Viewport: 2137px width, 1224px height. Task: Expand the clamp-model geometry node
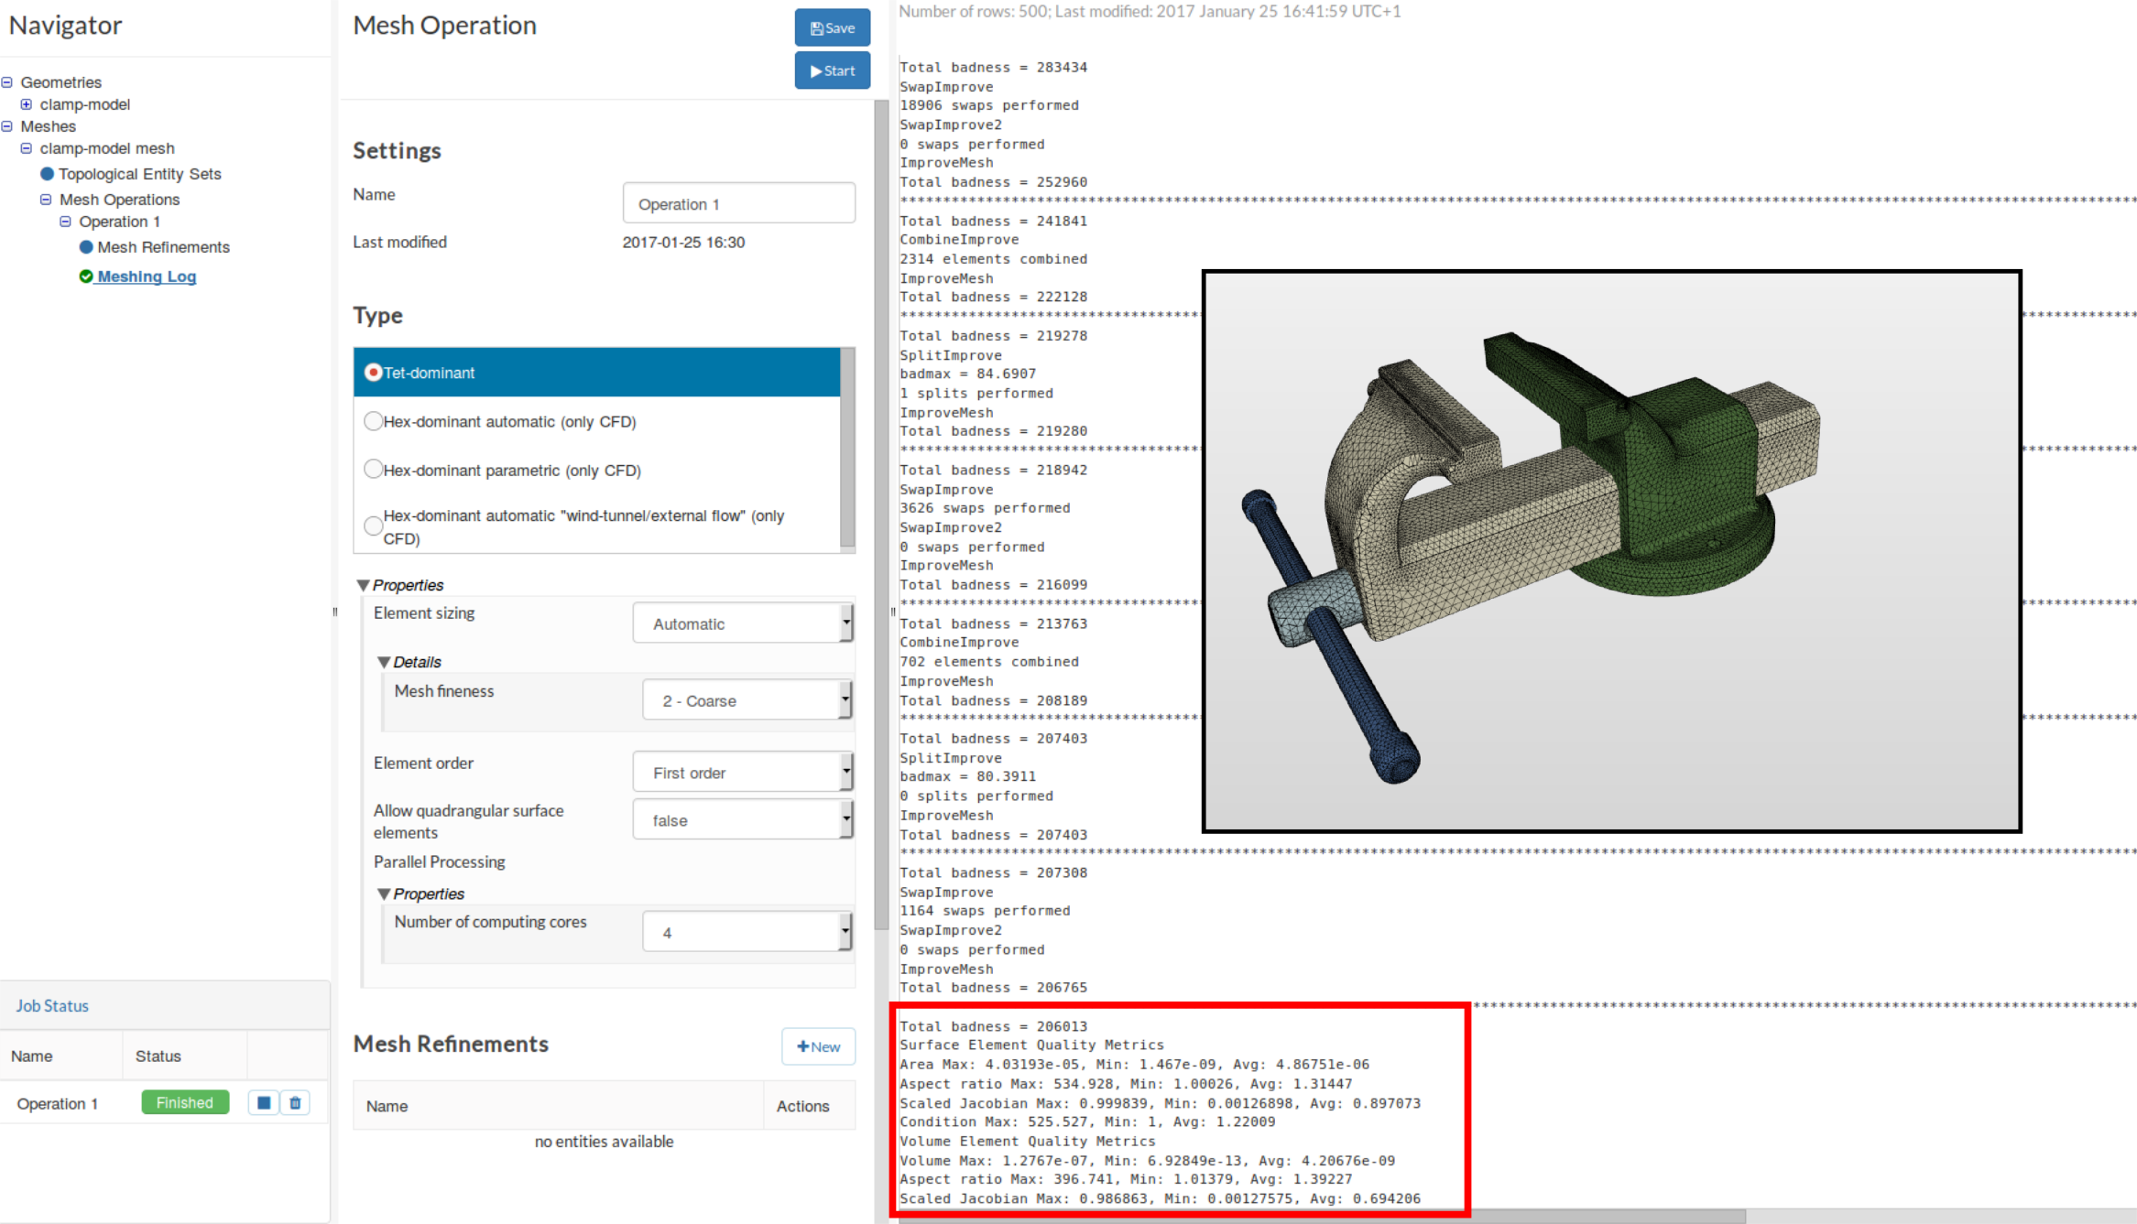pos(27,104)
